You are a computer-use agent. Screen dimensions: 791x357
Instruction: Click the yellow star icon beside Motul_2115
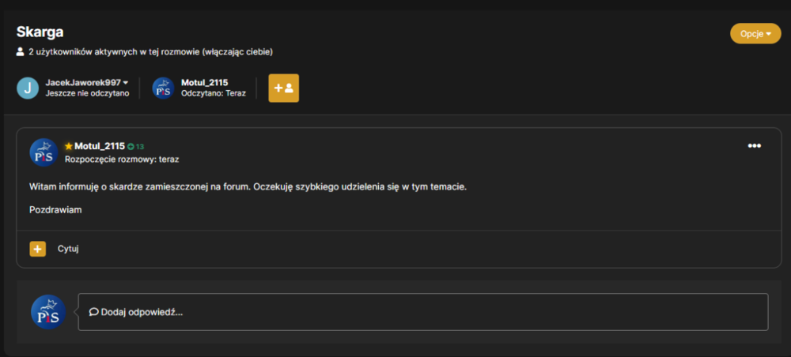click(69, 146)
